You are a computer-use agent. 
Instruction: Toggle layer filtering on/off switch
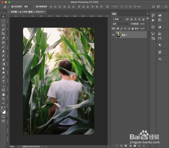(148, 19)
